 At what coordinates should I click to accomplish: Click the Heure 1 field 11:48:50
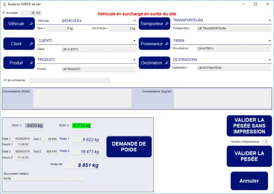pos(23,144)
